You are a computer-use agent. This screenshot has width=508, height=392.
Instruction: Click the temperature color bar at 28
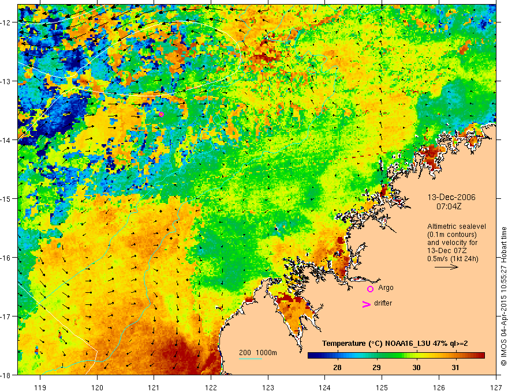point(337,356)
